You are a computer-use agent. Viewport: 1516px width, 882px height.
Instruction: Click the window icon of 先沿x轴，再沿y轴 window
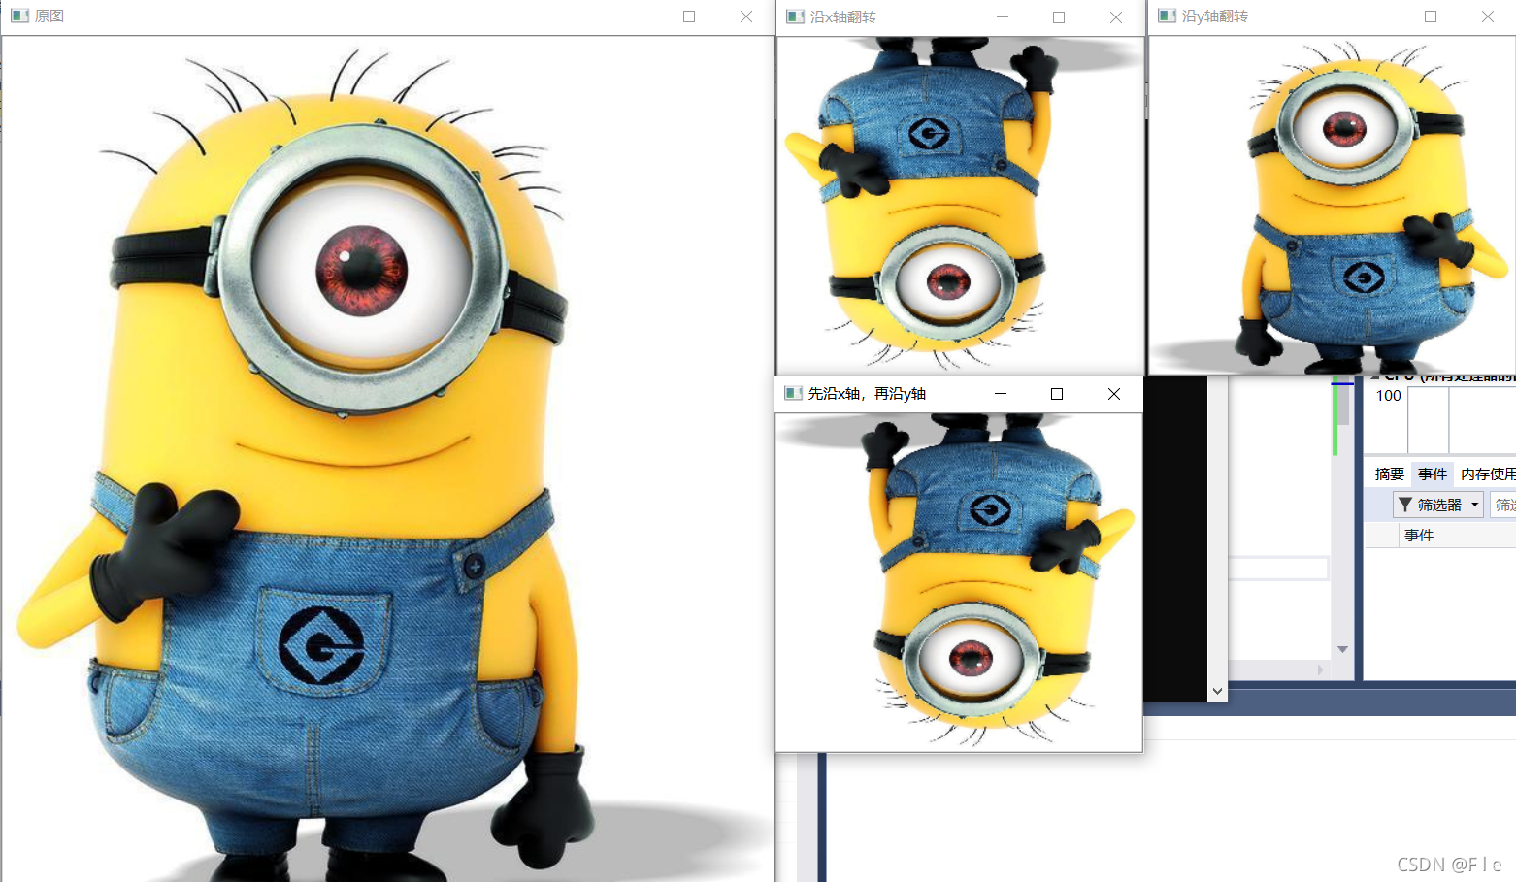pos(793,393)
